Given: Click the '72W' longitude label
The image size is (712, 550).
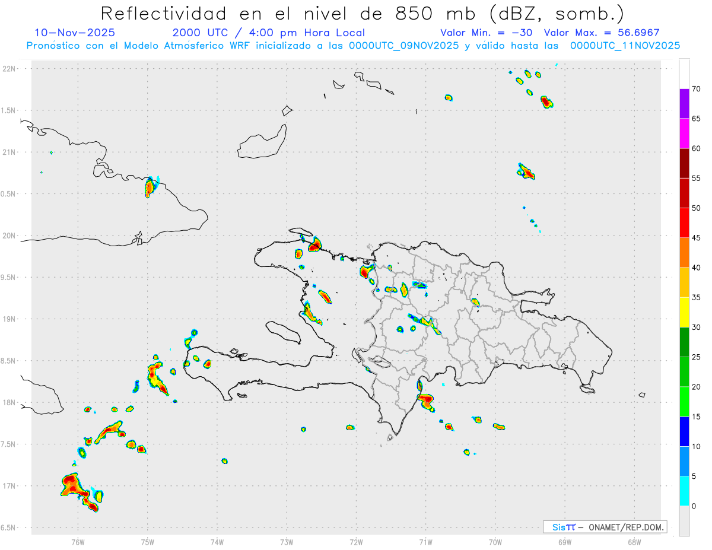Looking at the screenshot, I should point(356,542).
